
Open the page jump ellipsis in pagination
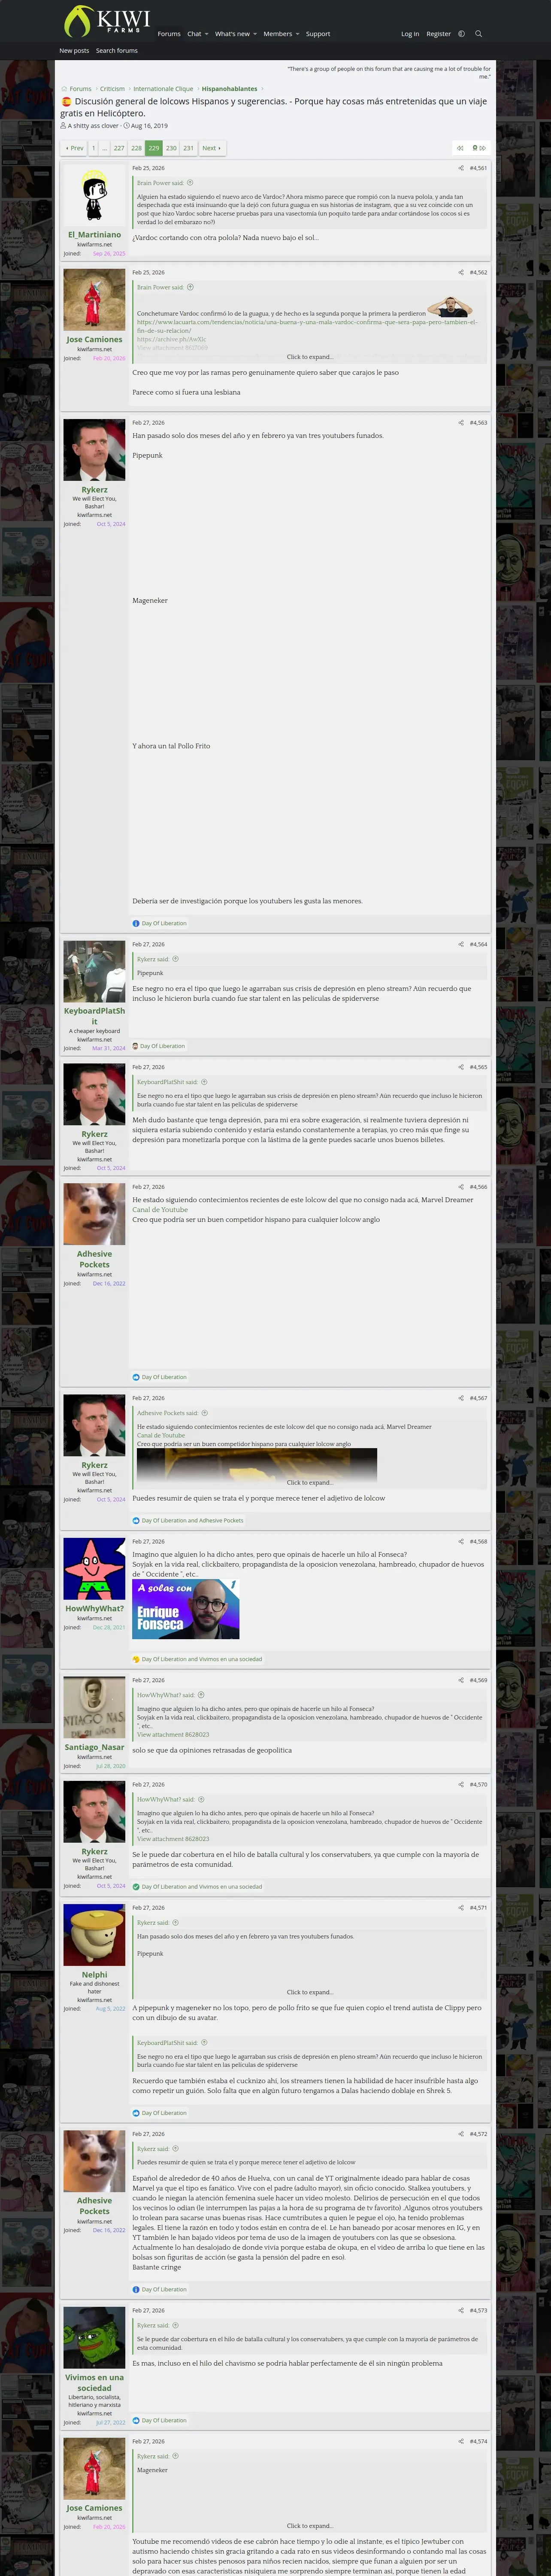pos(104,148)
